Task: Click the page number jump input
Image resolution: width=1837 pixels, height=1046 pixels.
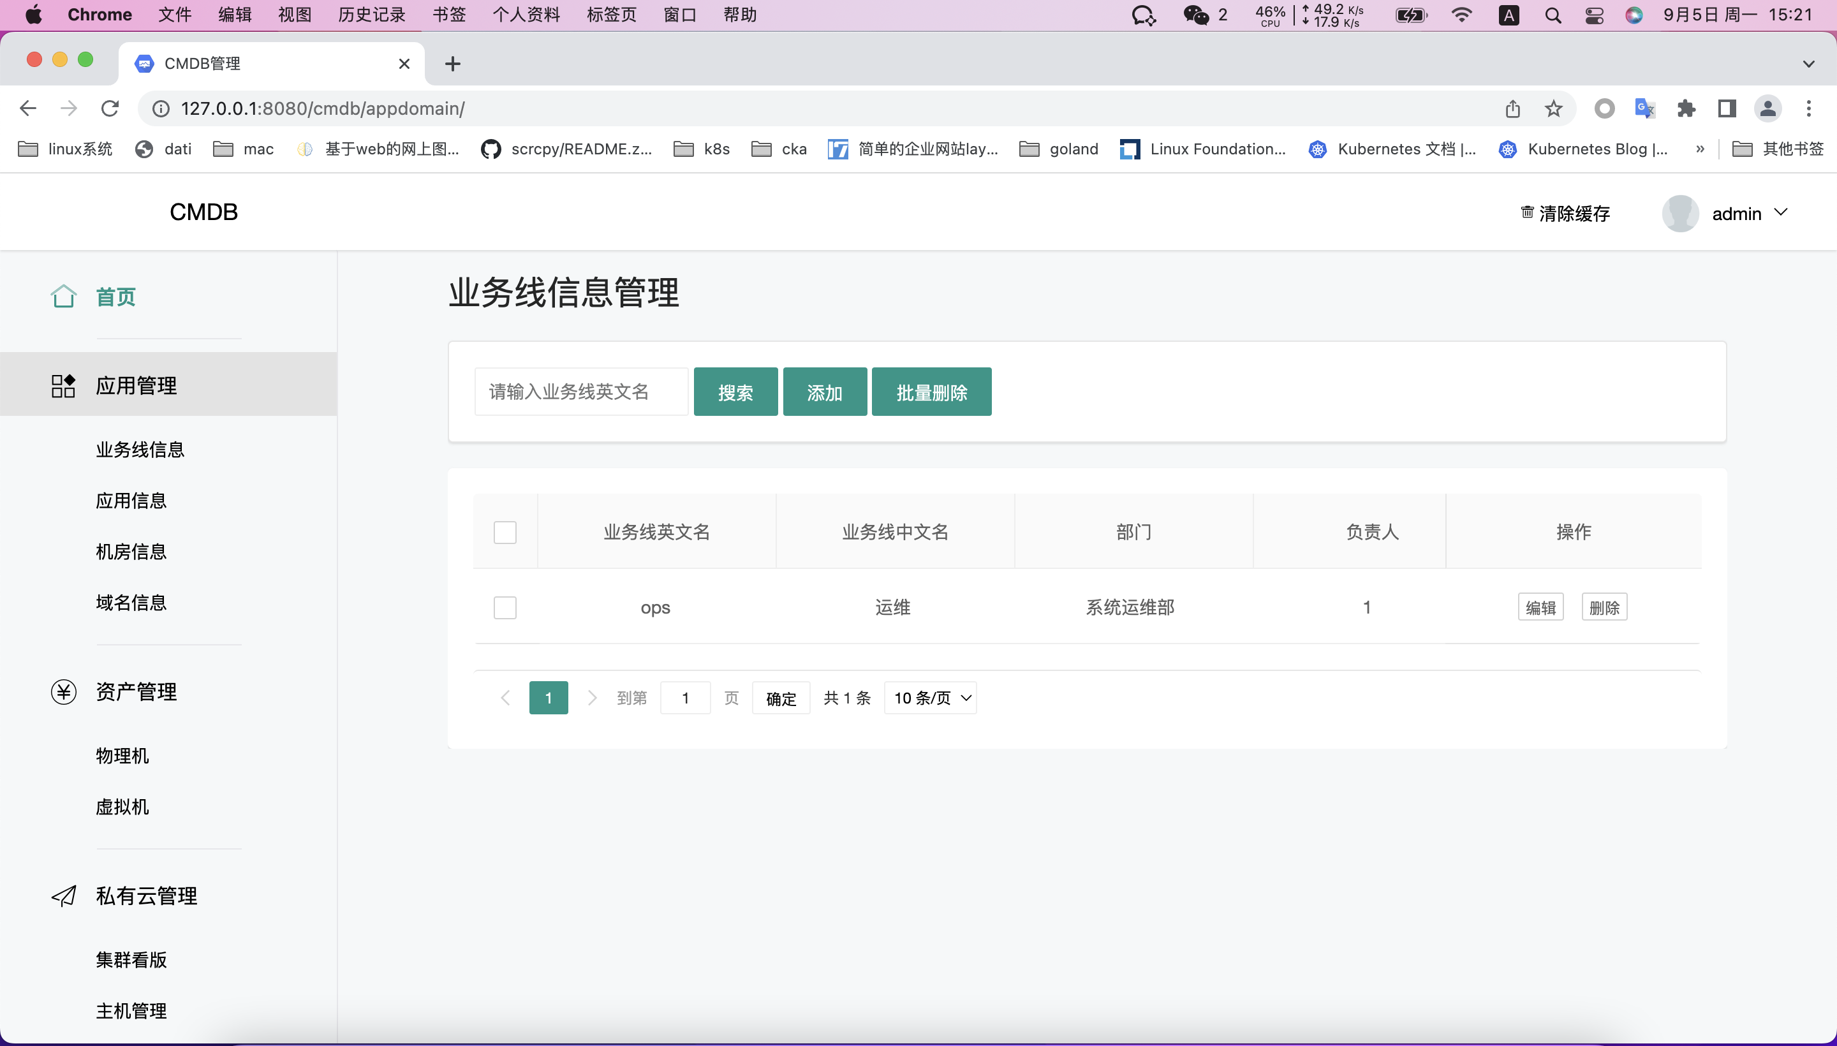Action: click(686, 698)
